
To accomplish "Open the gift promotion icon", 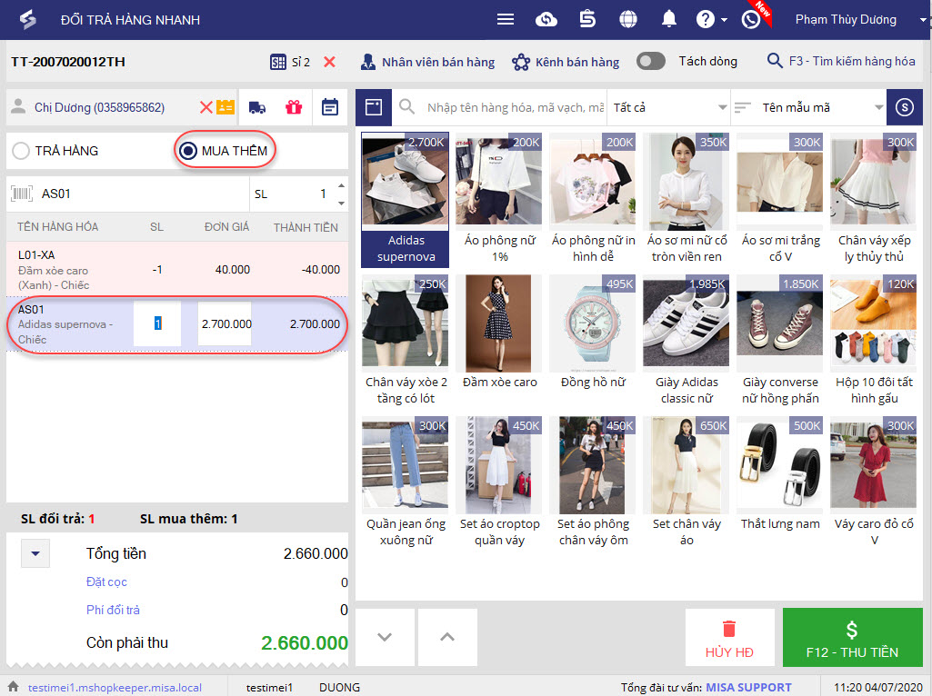I will 294,107.
